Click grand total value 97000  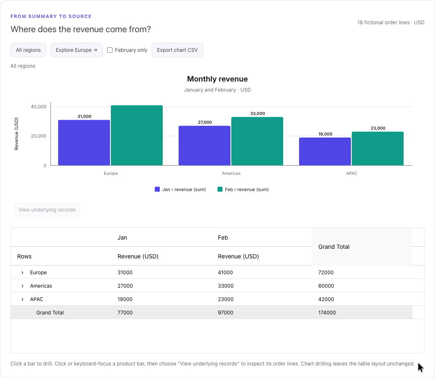(x=225, y=312)
